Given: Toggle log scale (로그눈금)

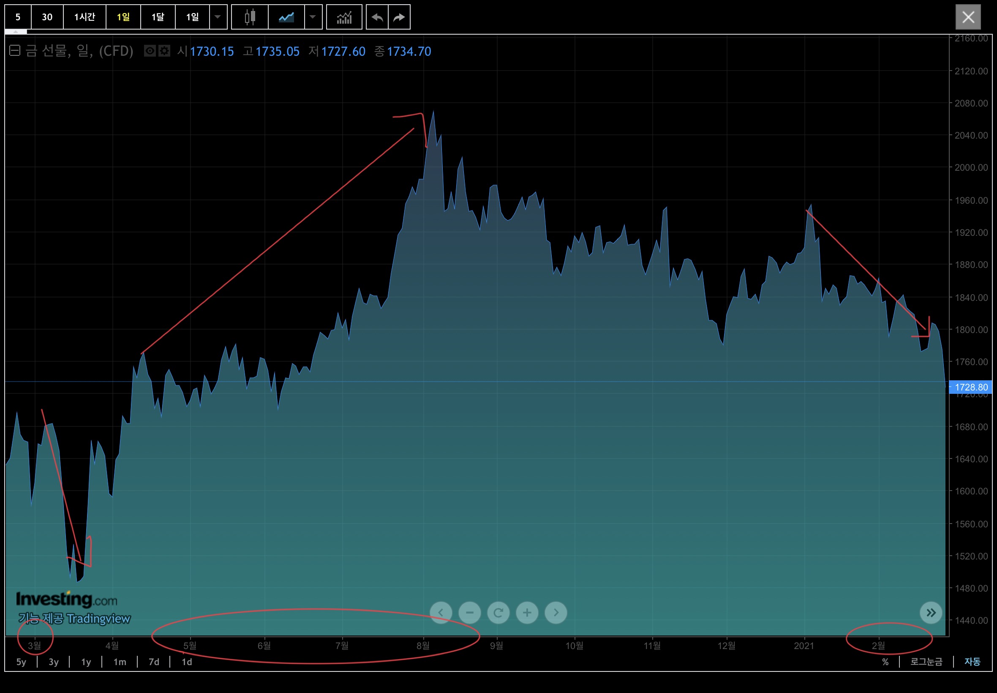Looking at the screenshot, I should pos(926,662).
